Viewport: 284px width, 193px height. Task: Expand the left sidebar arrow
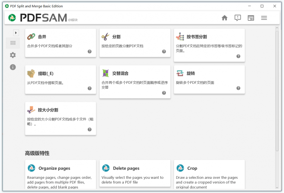point(16,33)
